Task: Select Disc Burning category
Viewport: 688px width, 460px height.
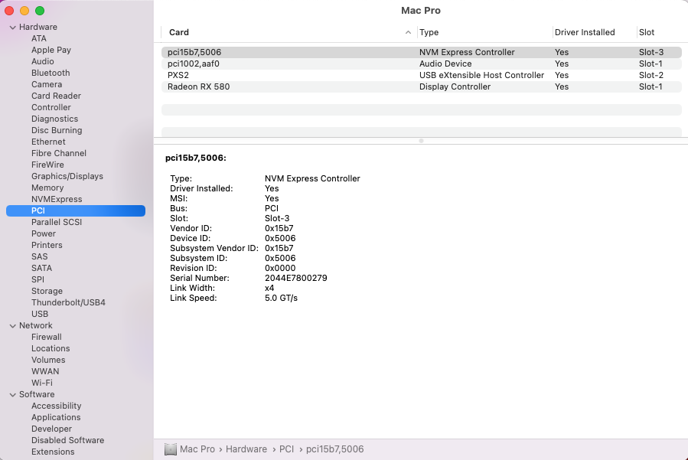Action: (57, 130)
